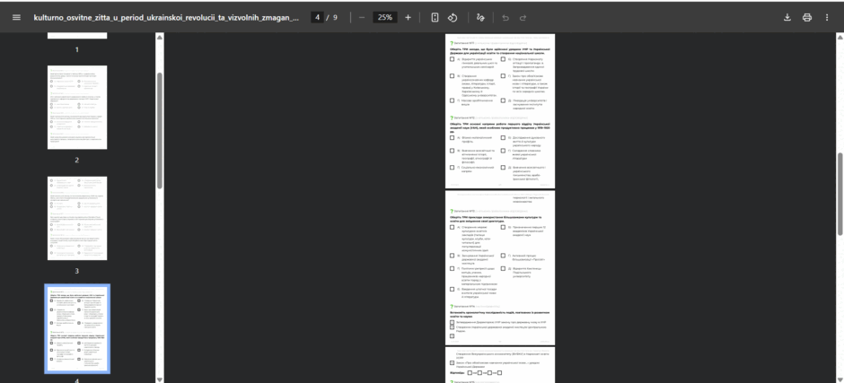The width and height of the screenshot is (844, 383).
Task: Click the main document scrollbar thumb
Action: (840, 194)
